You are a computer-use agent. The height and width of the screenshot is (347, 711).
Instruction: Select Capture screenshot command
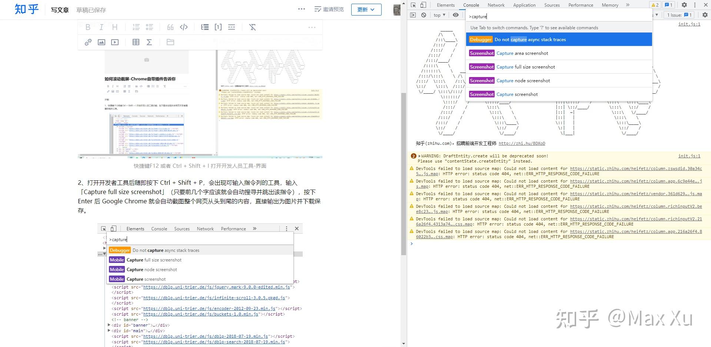coord(559,94)
